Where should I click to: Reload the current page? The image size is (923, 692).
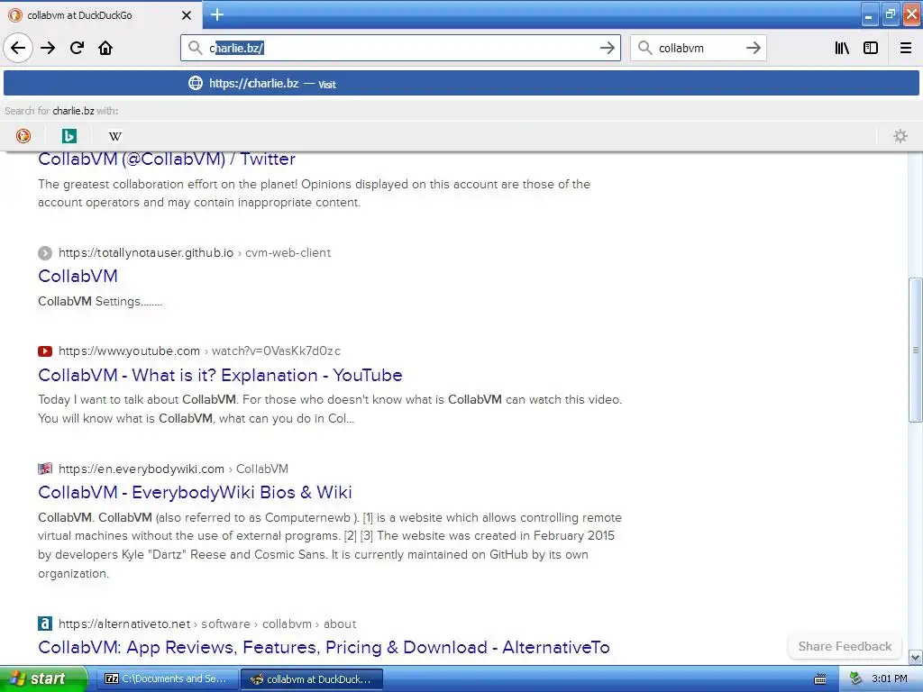pos(78,48)
